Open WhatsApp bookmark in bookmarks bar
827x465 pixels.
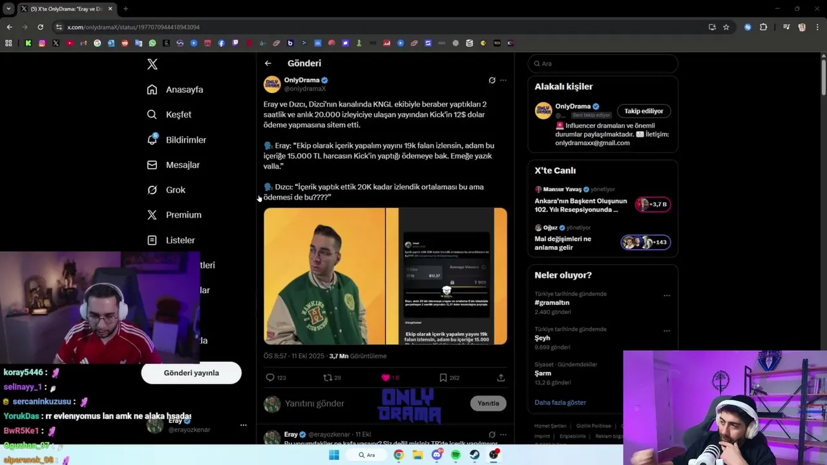[152, 43]
